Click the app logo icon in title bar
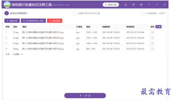 pos(7,5)
